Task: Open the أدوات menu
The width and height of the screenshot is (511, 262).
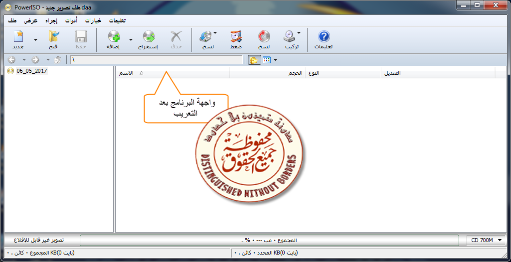Action: pyautogui.click(x=72, y=21)
